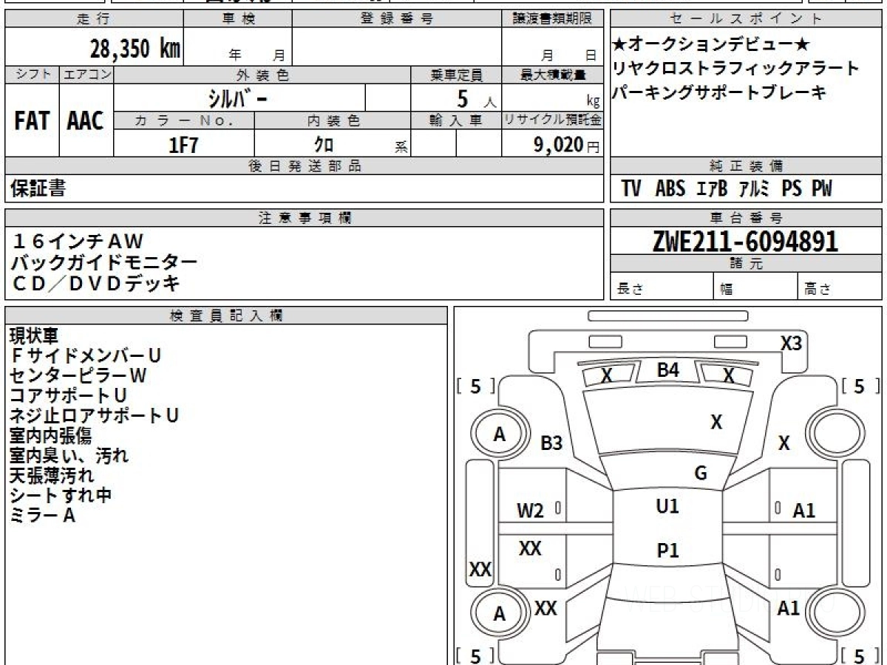Select the アルミ equipment label
This screenshot has height=665, width=887.
tap(755, 189)
